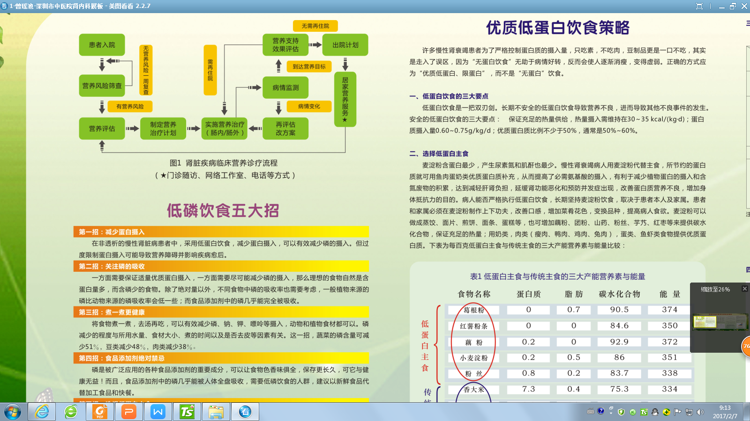Click the 二、选择低蛋白主食 subheading
This screenshot has height=421, width=750.
click(x=439, y=153)
